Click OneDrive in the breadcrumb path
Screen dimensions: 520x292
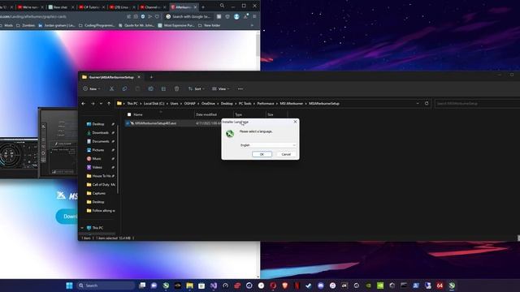[208, 104]
